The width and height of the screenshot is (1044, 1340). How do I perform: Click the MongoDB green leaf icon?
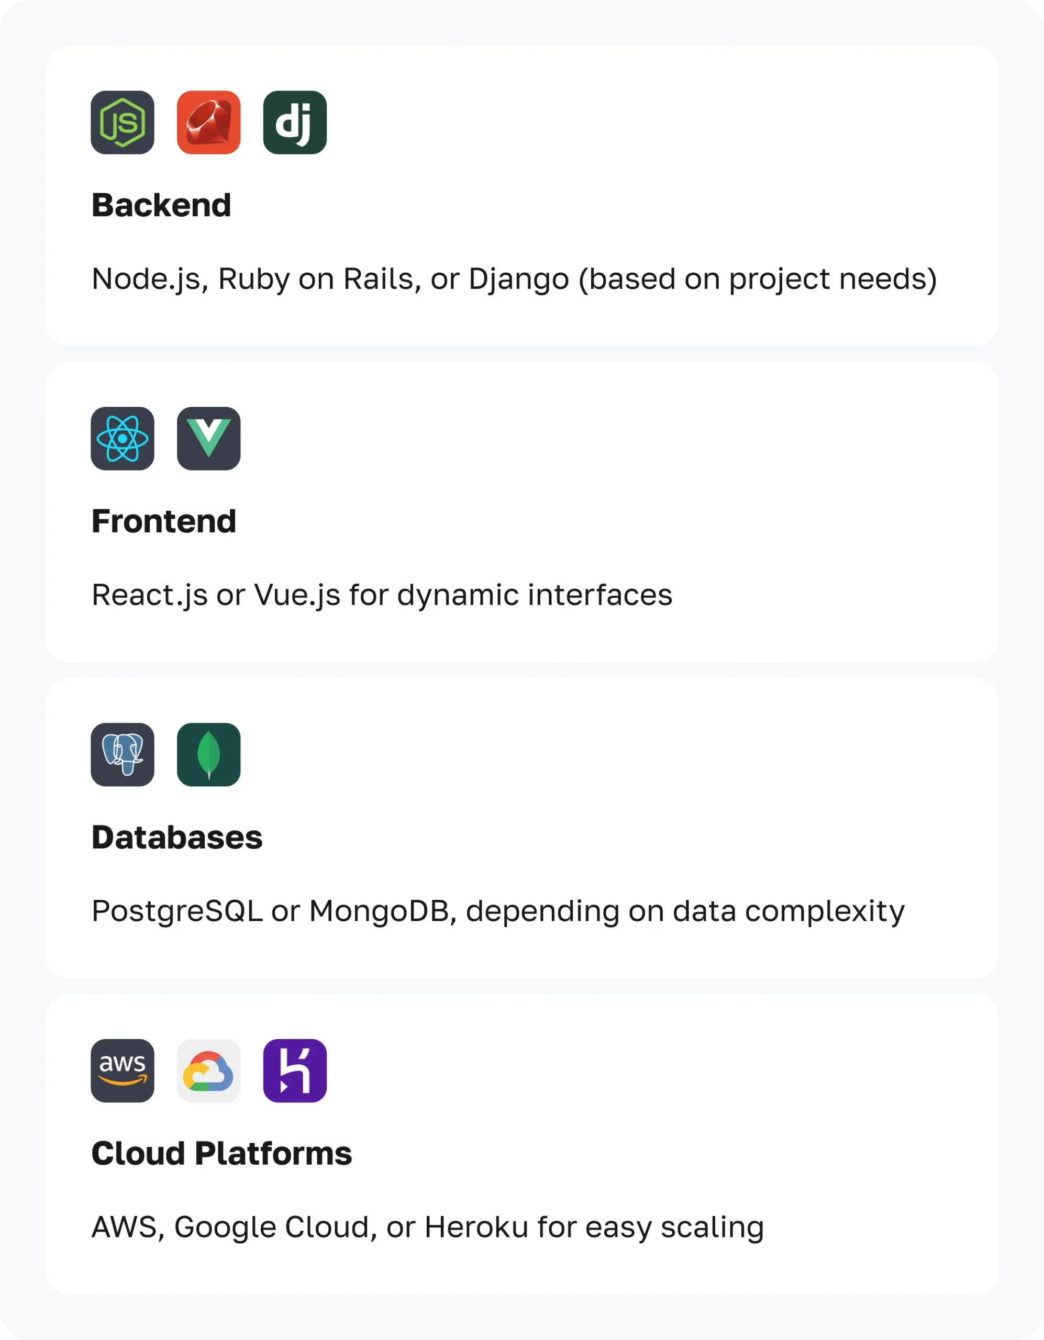coord(209,755)
